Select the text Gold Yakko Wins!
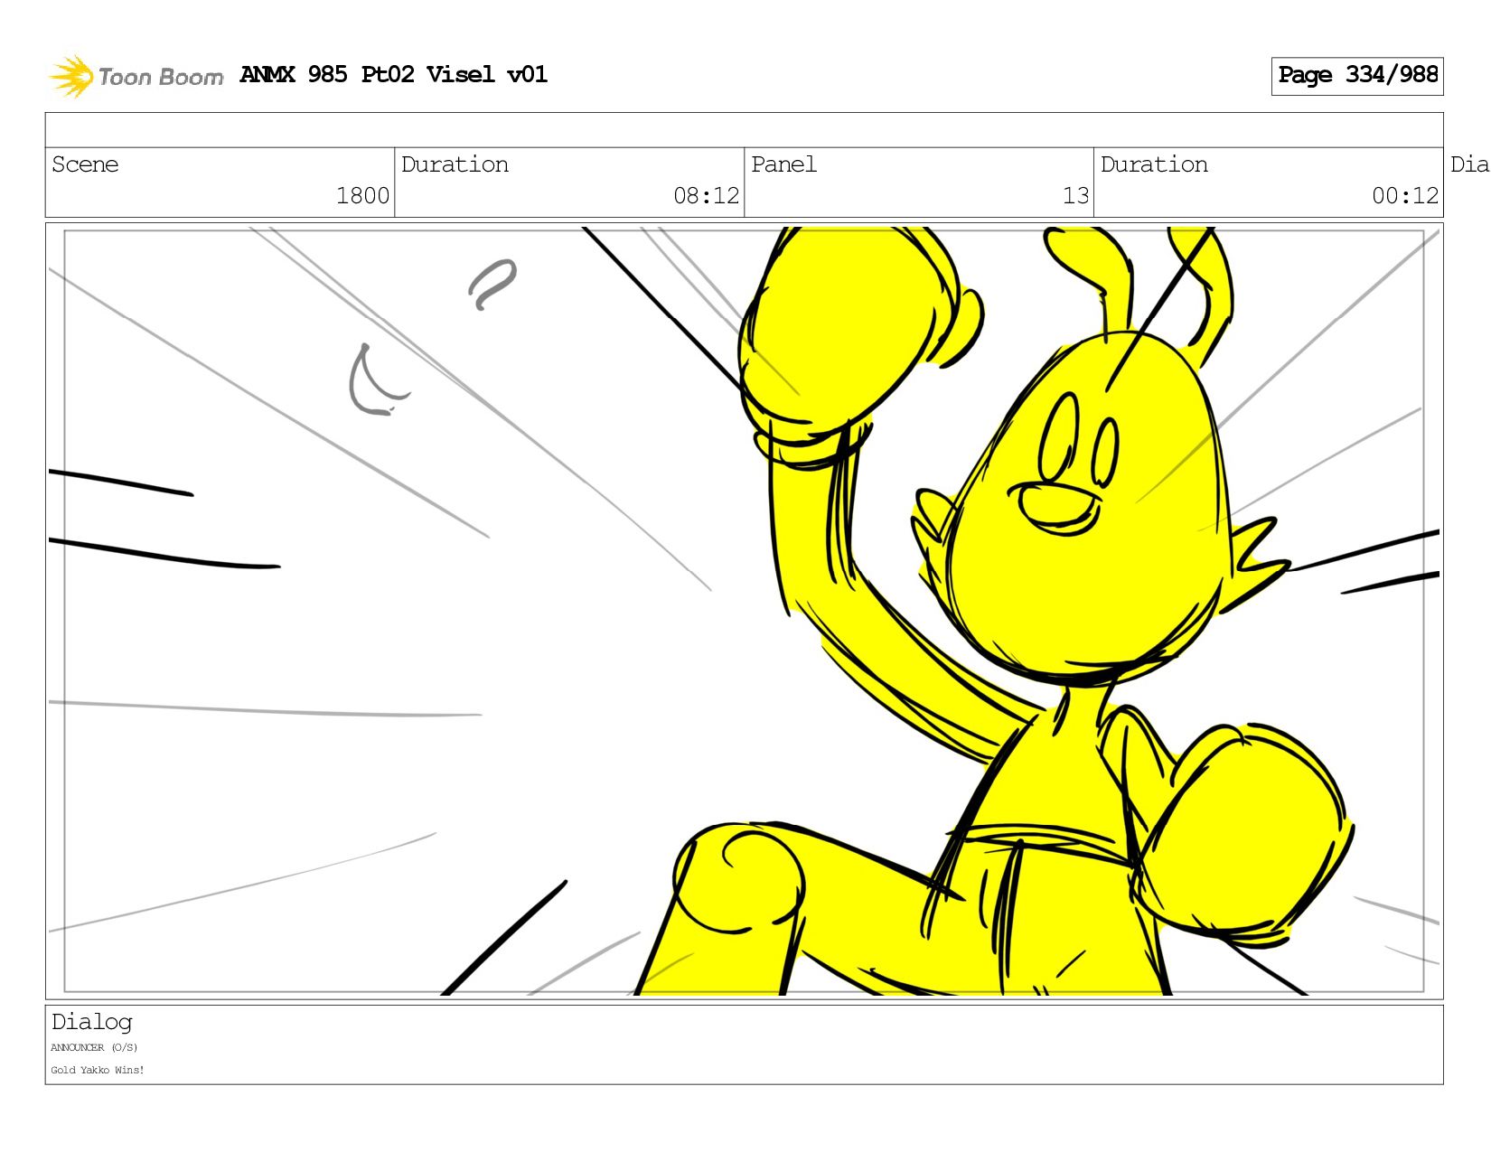 [98, 1071]
